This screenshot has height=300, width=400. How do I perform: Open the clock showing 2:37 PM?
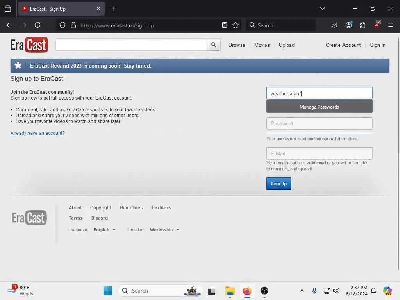tap(356, 291)
